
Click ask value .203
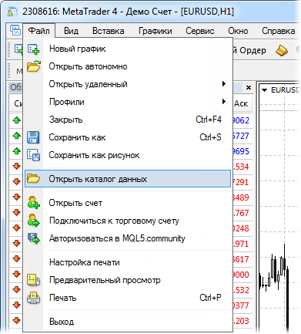pos(241,321)
